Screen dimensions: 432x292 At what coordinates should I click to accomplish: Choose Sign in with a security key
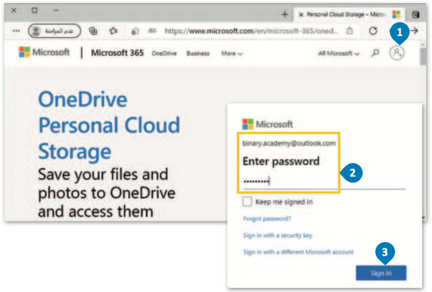278,236
